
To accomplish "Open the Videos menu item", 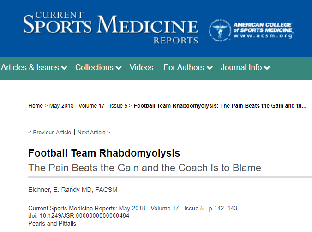I will point(142,68).
